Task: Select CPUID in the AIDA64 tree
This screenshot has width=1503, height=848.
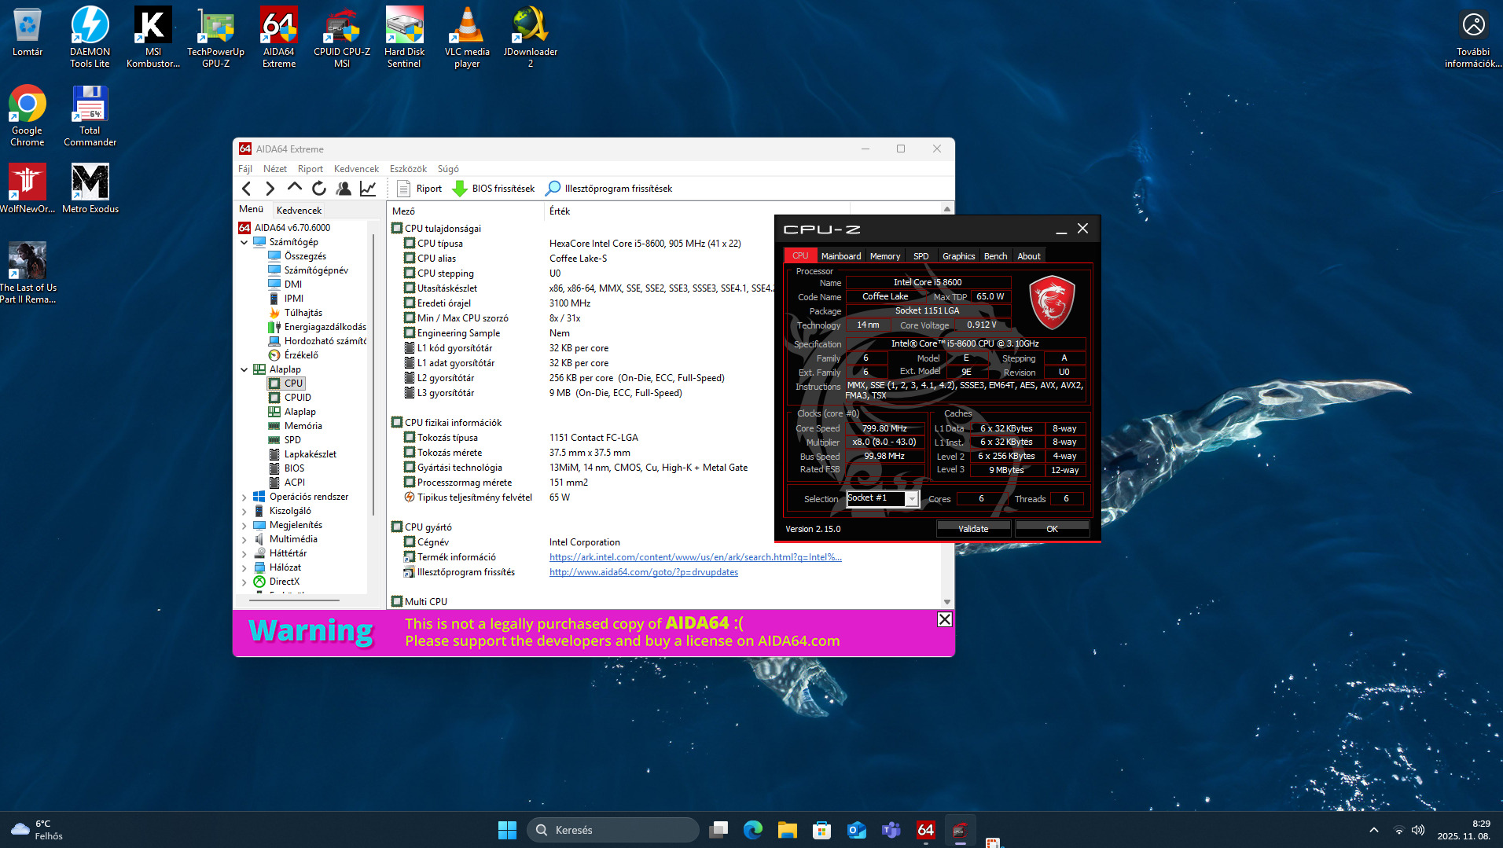Action: [298, 398]
